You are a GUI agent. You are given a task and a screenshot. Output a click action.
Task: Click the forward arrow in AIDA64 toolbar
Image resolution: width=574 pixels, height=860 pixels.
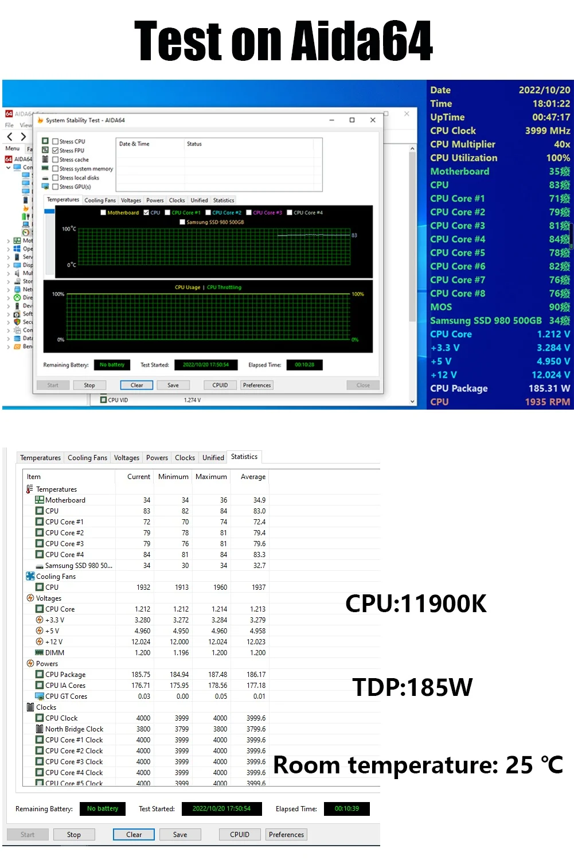[23, 137]
